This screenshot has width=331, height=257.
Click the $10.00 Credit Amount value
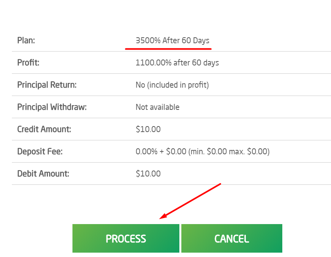[148, 129]
